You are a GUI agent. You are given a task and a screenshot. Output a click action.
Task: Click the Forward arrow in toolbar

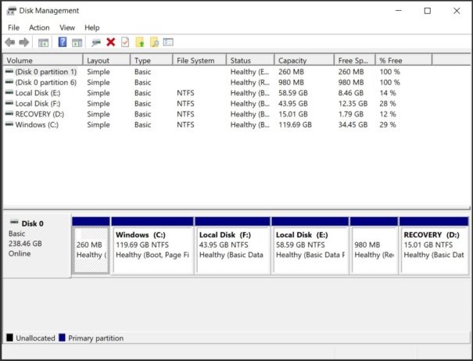(24, 42)
